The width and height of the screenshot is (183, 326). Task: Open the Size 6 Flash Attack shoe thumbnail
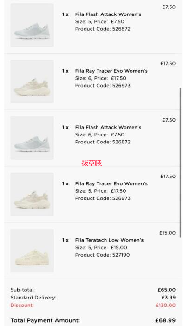pyautogui.click(x=32, y=138)
